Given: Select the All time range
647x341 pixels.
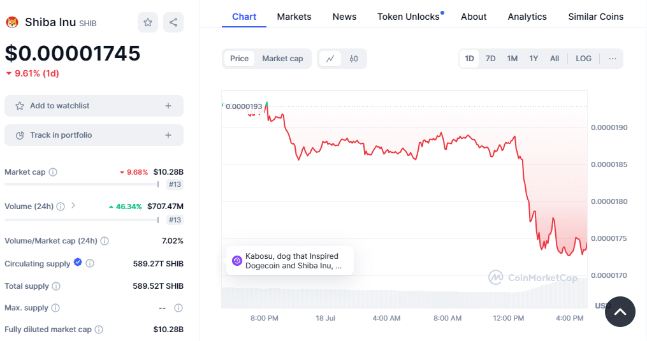Looking at the screenshot, I should pos(555,59).
